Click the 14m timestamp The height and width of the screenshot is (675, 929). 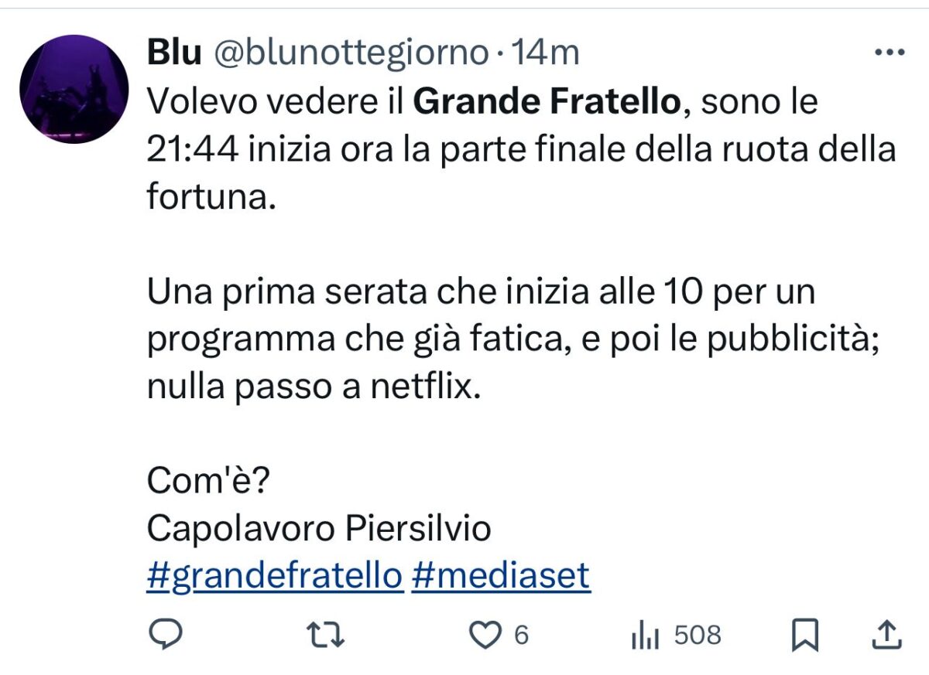(x=546, y=53)
